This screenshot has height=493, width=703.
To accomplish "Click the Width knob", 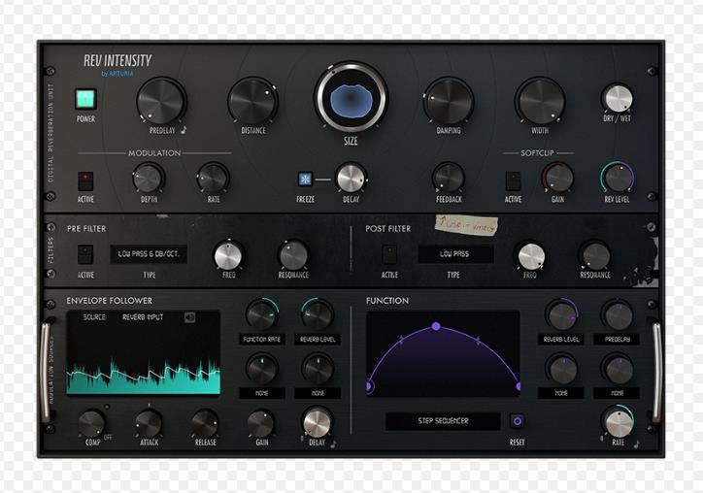I will (540, 101).
